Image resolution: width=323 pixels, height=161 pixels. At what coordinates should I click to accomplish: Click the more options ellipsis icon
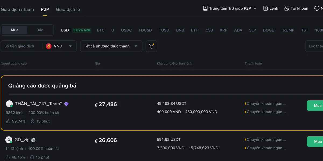point(317,8)
